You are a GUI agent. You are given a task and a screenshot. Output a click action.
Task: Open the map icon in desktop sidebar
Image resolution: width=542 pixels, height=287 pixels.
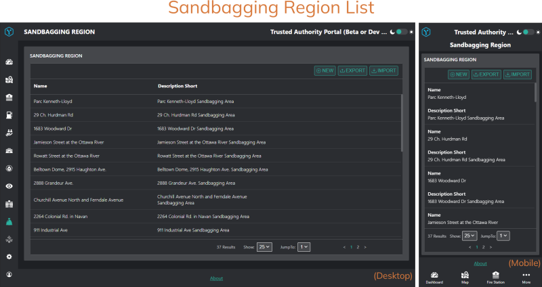[x=9, y=80]
